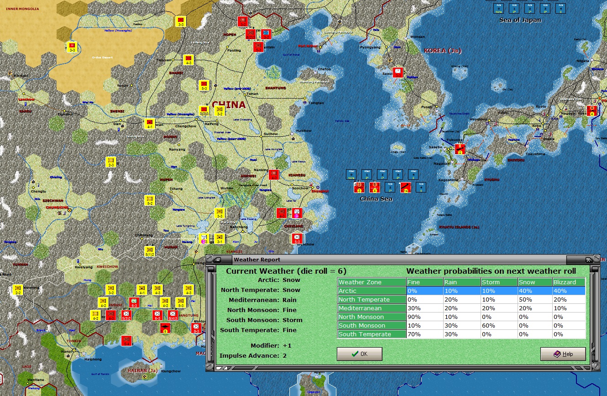Click the 50% Snow cell for North Temperate
607x396 pixels.
click(535, 299)
